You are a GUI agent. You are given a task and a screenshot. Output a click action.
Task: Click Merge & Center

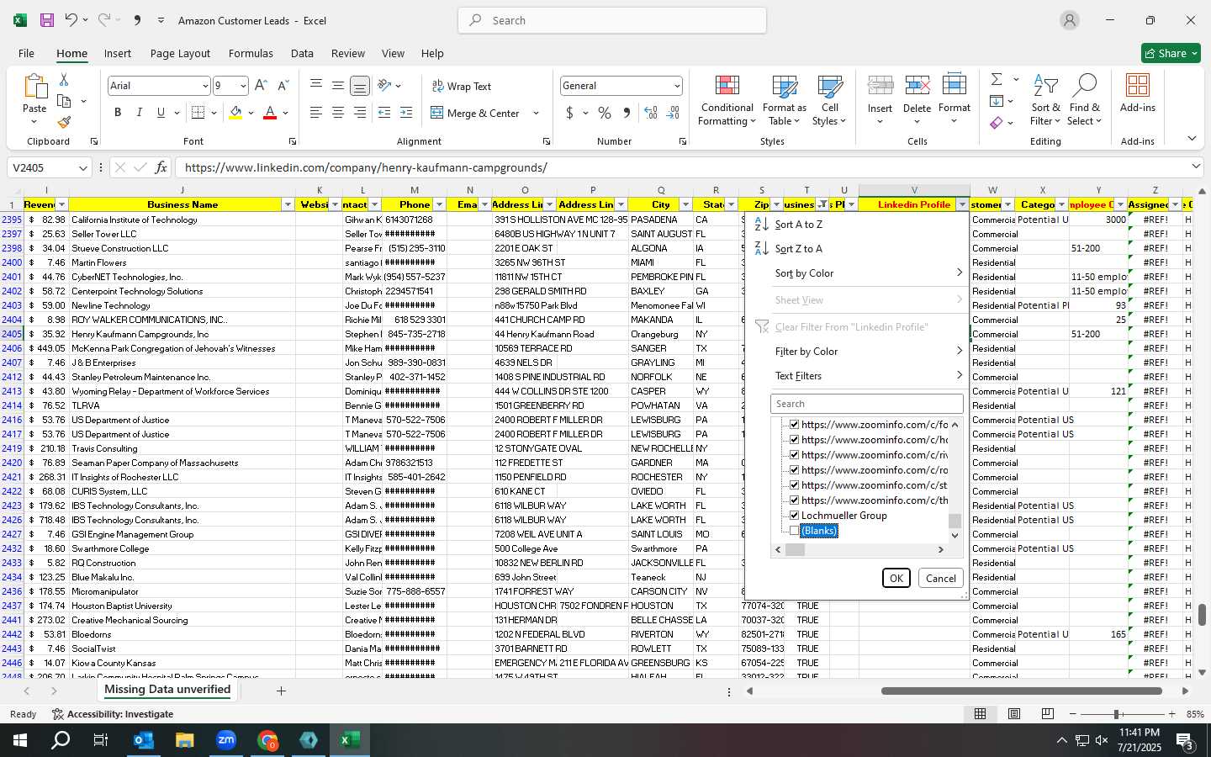click(476, 113)
